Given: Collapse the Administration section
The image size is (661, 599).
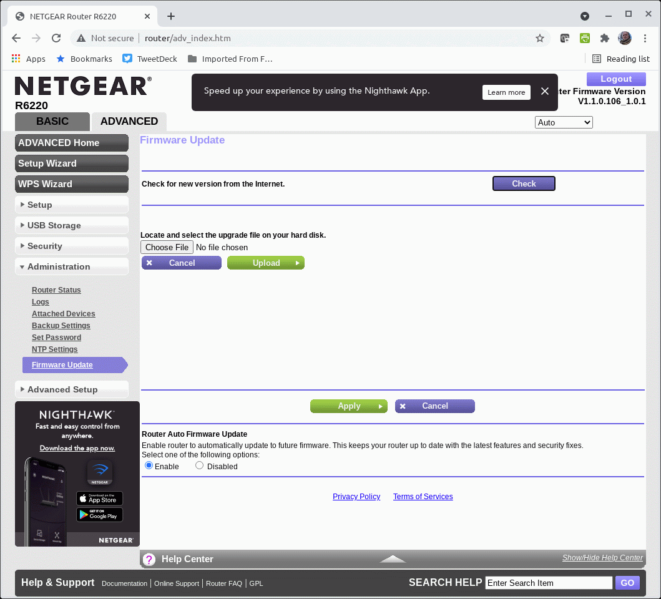Looking at the screenshot, I should (72, 267).
